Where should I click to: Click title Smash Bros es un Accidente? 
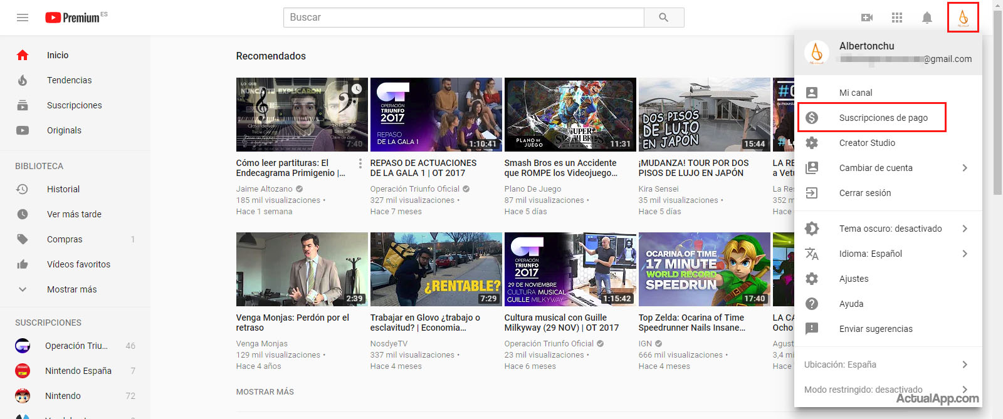[x=561, y=168]
